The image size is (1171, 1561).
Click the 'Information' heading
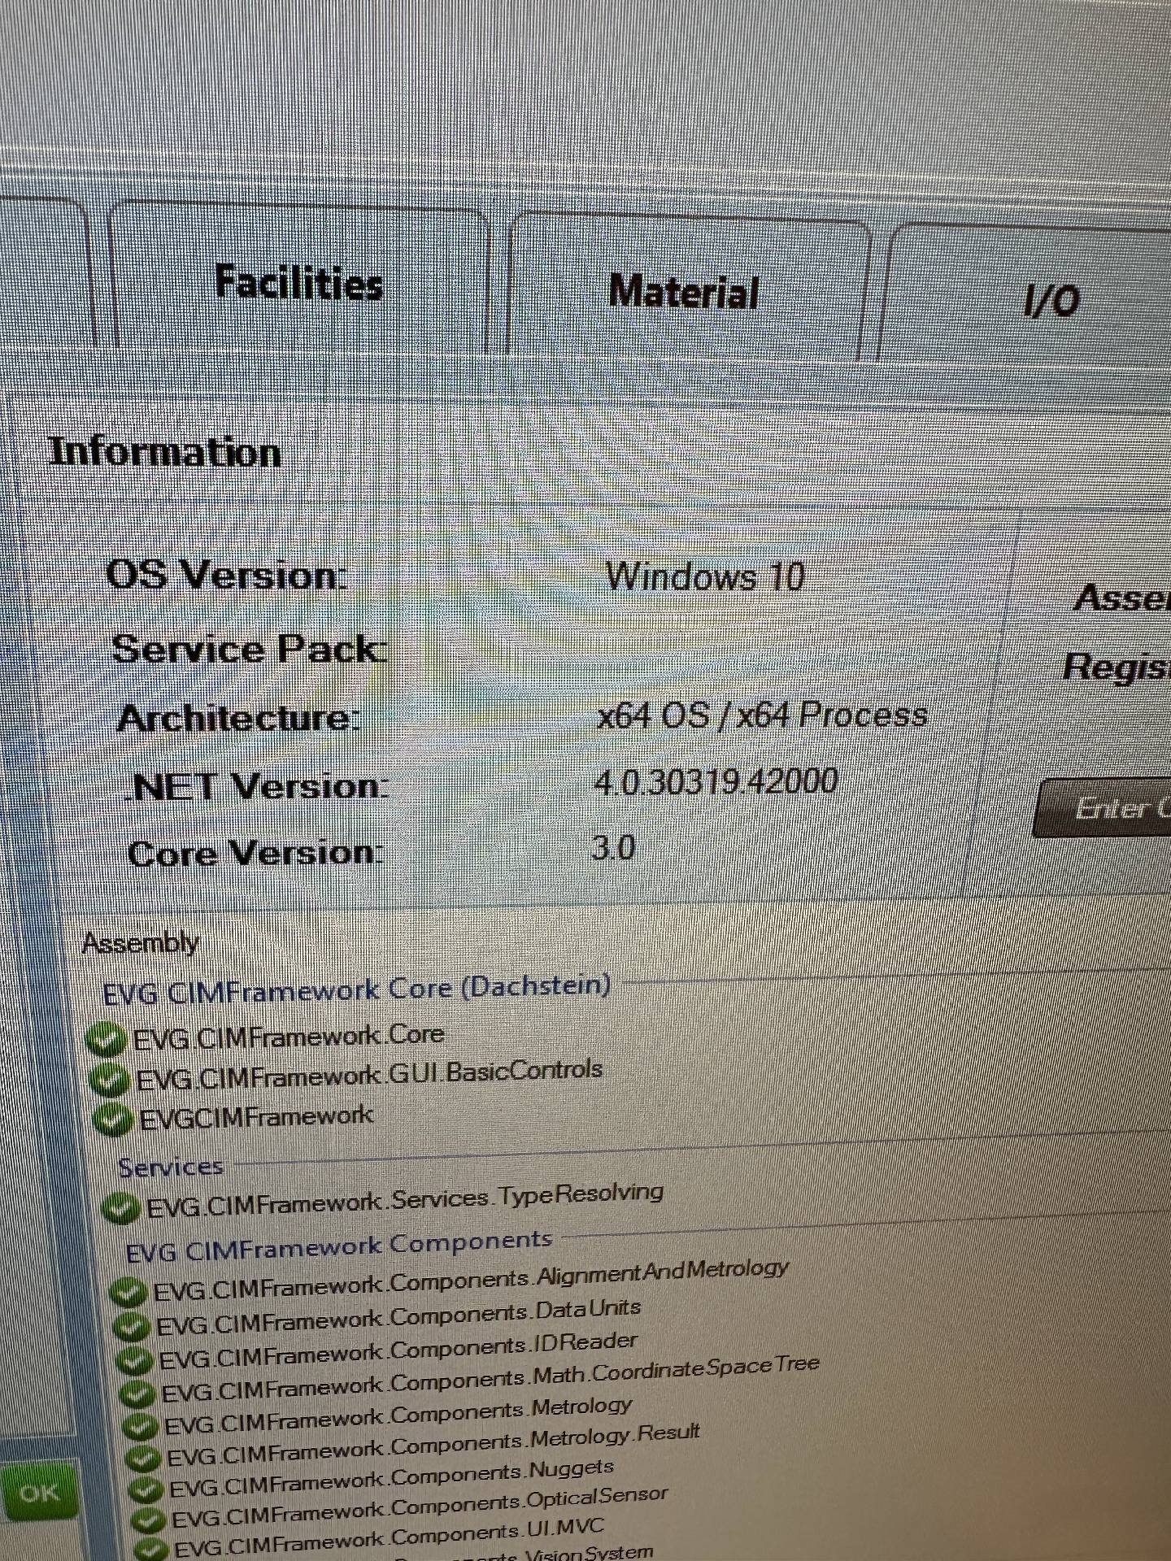point(165,452)
